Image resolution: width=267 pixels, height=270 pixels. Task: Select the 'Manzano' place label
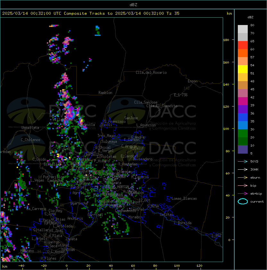point(27,251)
